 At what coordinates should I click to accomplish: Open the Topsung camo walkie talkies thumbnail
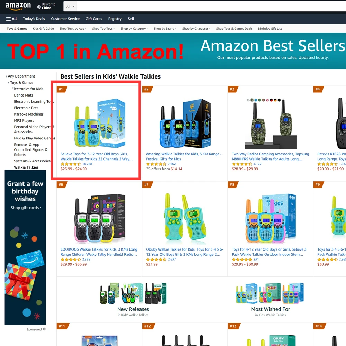[271, 124]
